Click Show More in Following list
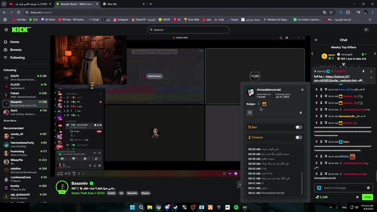 pyautogui.click(x=10, y=121)
